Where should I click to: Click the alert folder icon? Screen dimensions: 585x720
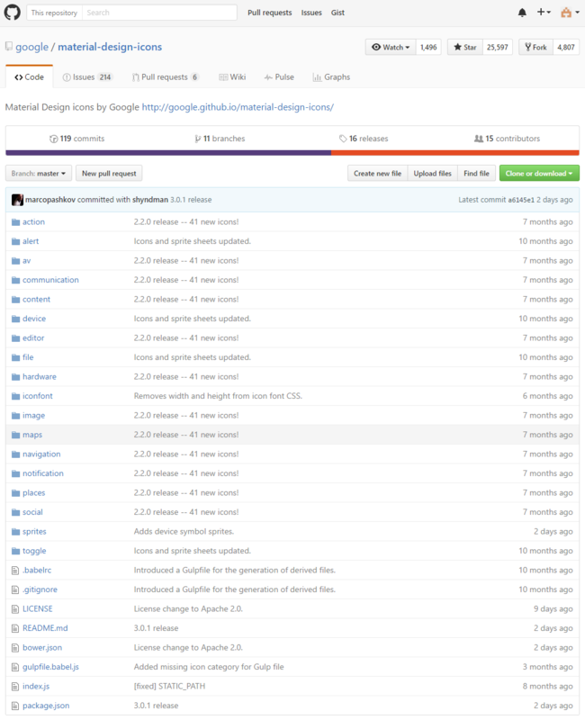point(15,241)
